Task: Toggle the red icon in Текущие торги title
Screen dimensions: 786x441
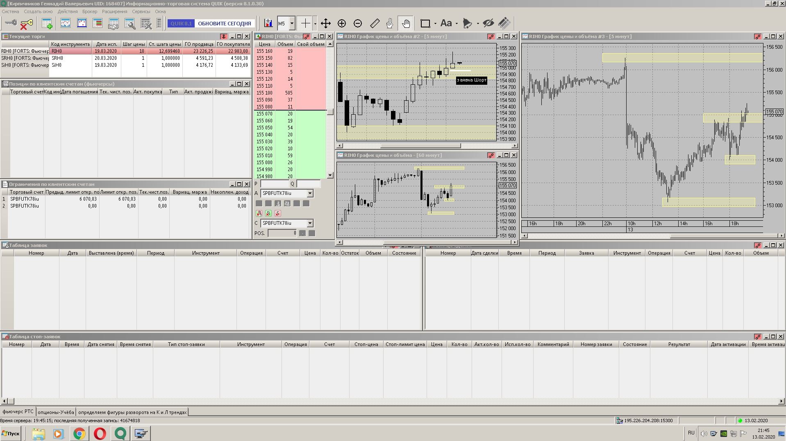Action: tap(224, 36)
